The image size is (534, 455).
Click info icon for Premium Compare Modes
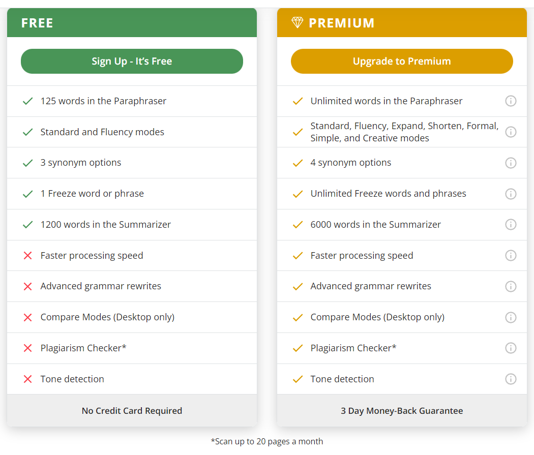coord(511,317)
